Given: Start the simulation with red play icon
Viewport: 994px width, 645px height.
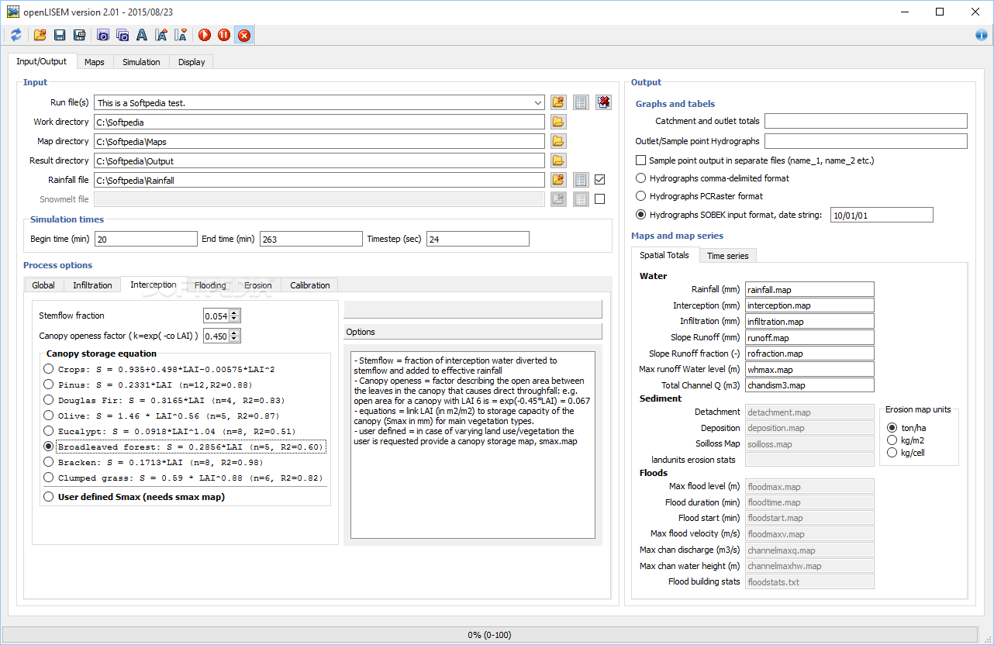Looking at the screenshot, I should (x=205, y=35).
